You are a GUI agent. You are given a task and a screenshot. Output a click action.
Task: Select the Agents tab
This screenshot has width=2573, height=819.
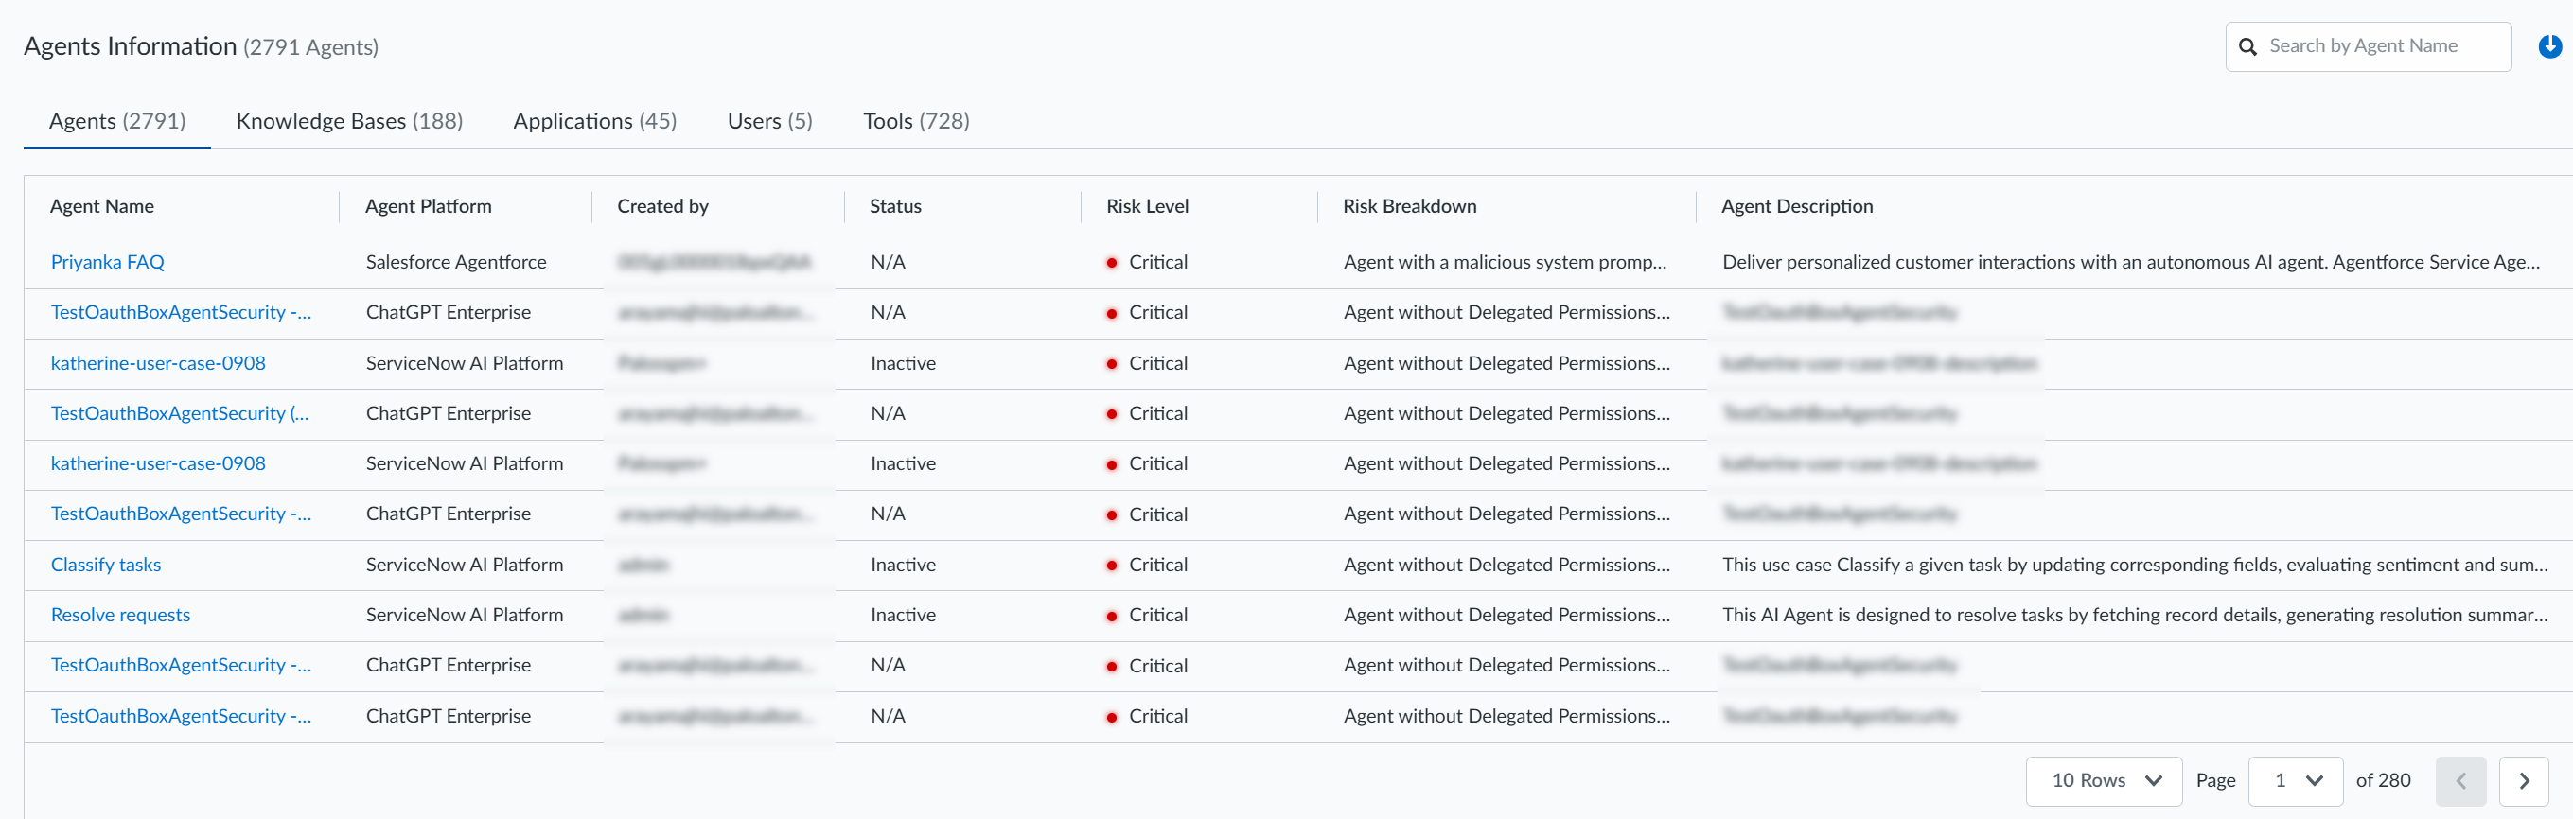[116, 121]
